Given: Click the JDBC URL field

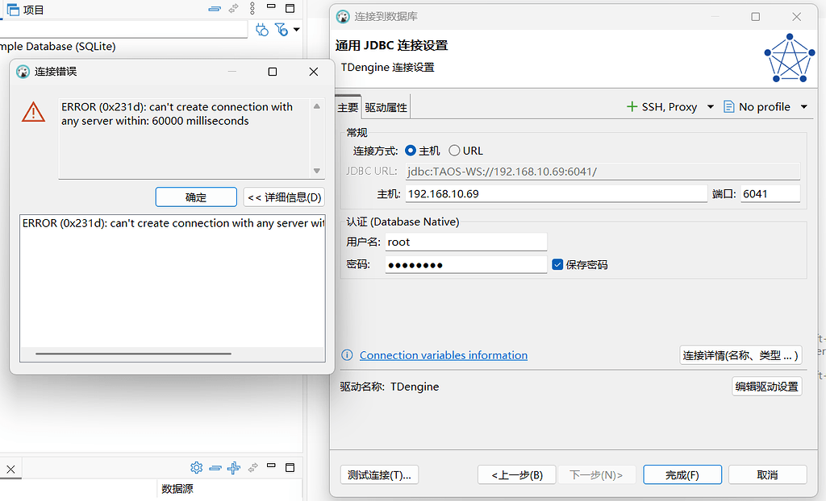Looking at the screenshot, I should pyautogui.click(x=603, y=172).
